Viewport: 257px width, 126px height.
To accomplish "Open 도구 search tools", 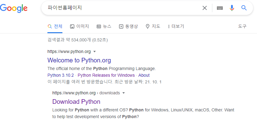I will pyautogui.click(x=242, y=26).
